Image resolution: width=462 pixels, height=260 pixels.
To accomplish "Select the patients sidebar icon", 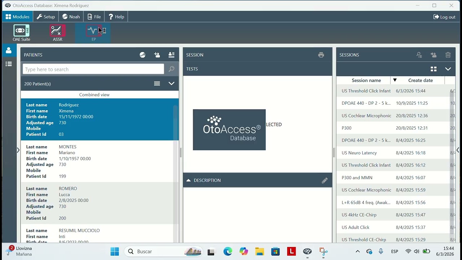I will coord(9,51).
